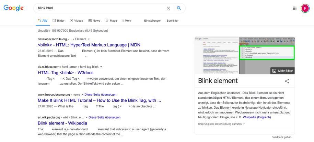Expand the dropdown arrow next to www.freecodecamp.org
Image resolution: width=314 pixels, height=142 pixels.
pos(82,95)
